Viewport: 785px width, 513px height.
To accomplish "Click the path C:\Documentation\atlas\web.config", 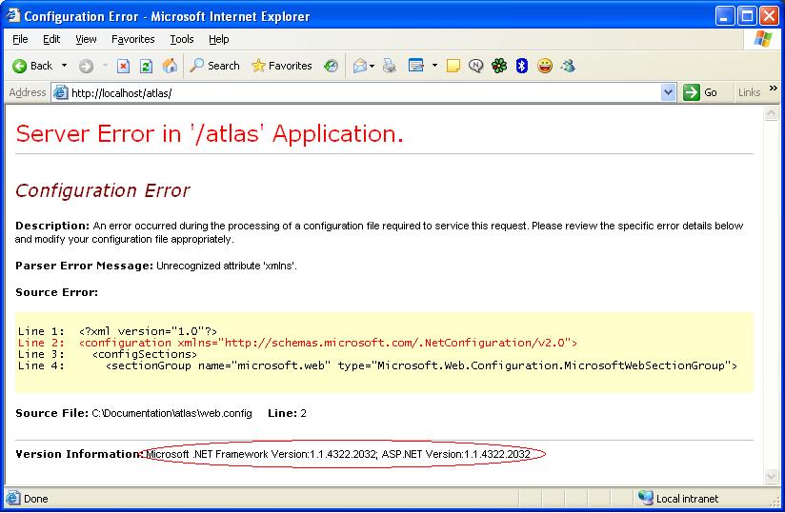I will tap(171, 413).
